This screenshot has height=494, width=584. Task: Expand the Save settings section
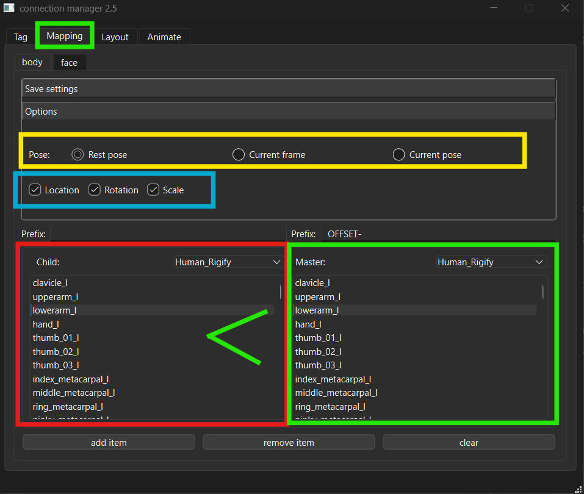click(288, 89)
